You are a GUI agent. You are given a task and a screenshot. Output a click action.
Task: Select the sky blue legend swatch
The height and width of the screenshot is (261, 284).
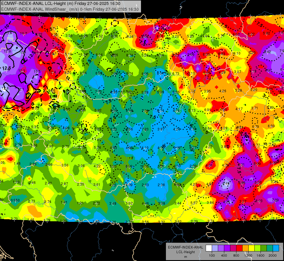276,248
